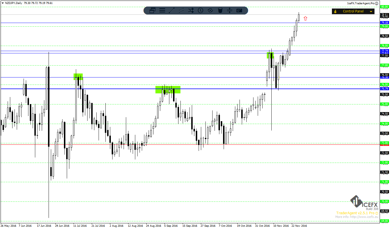Click the 15 Sep 2016 date label
The width and height of the screenshot is (391, 229).
tap(190, 226)
